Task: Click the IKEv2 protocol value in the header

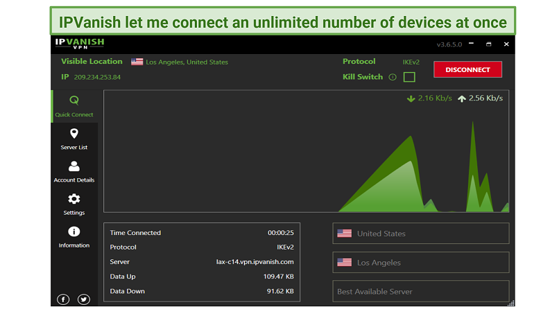Action: point(411,62)
